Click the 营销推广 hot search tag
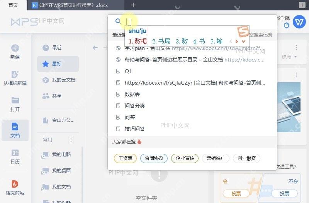 point(216,158)
